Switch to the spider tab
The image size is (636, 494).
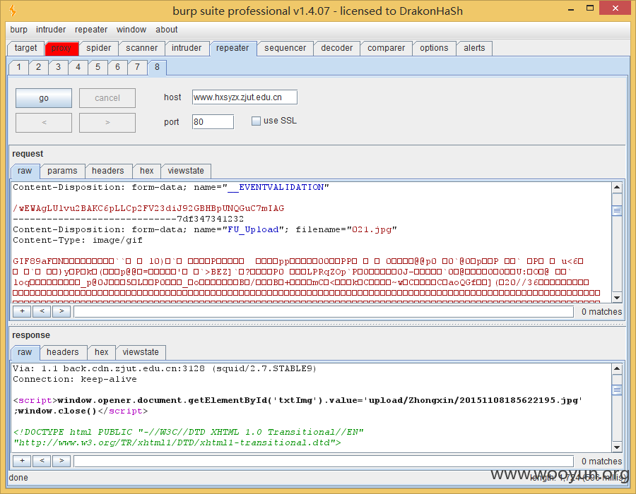[98, 48]
